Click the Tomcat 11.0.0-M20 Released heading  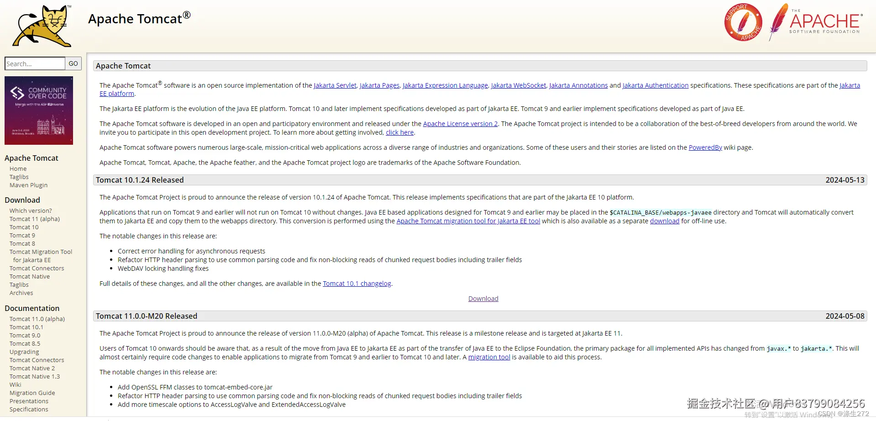pyautogui.click(x=147, y=316)
